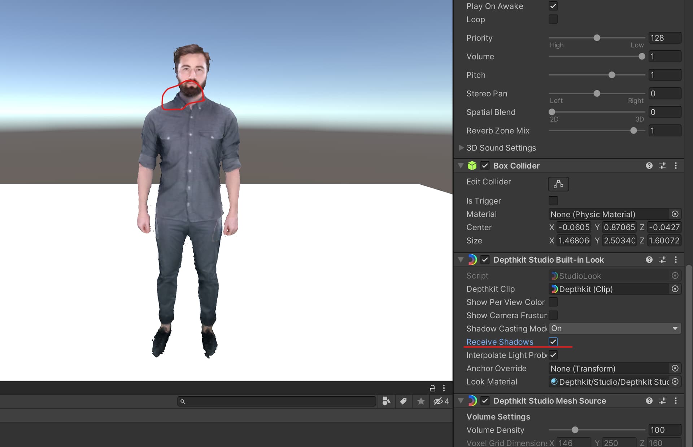Search by label tag icon
Screen dimensions: 693x447
(x=403, y=401)
